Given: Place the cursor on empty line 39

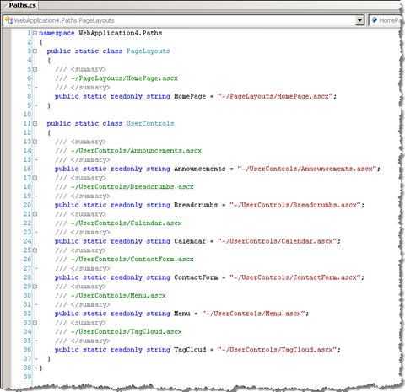Looking at the screenshot, I should [197, 377].
